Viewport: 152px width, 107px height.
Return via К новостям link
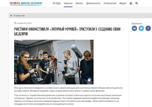point(19,16)
